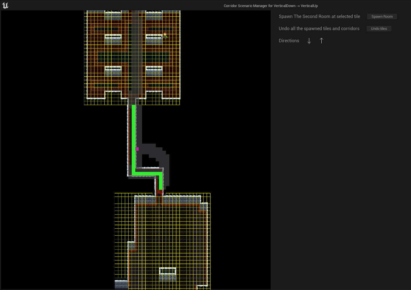Select the magenta tile beside the corridor
The width and height of the screenshot is (411, 290).
pyautogui.click(x=137, y=149)
